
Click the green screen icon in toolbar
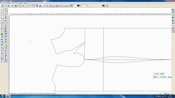click(x=103, y=5)
